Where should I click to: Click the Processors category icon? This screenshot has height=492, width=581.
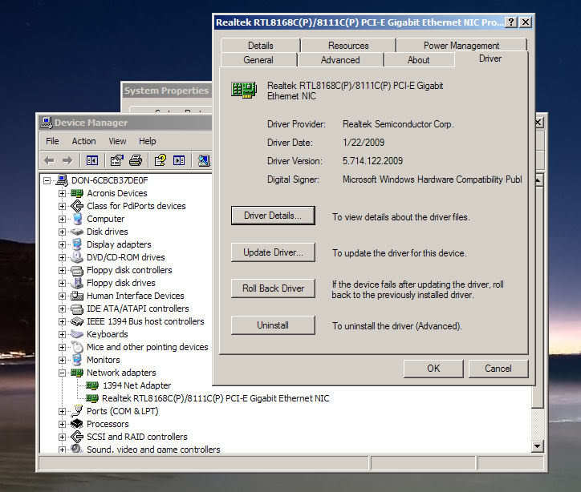click(77, 424)
